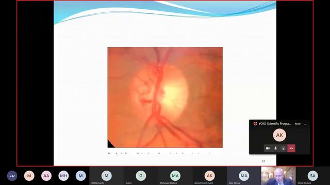The height and width of the screenshot is (185, 330).
Task: Select the green MA participant avatar
Action: point(175,176)
